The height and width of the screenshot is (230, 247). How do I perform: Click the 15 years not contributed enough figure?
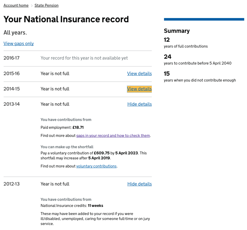(167, 74)
